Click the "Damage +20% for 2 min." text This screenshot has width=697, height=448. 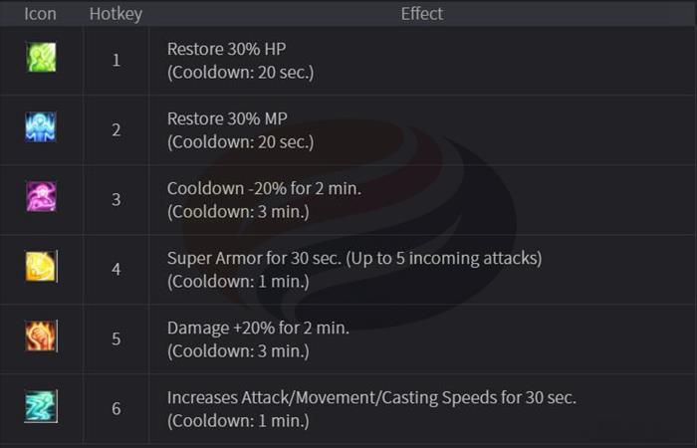pos(258,328)
